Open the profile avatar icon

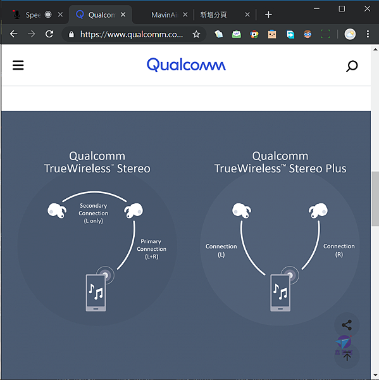point(350,34)
